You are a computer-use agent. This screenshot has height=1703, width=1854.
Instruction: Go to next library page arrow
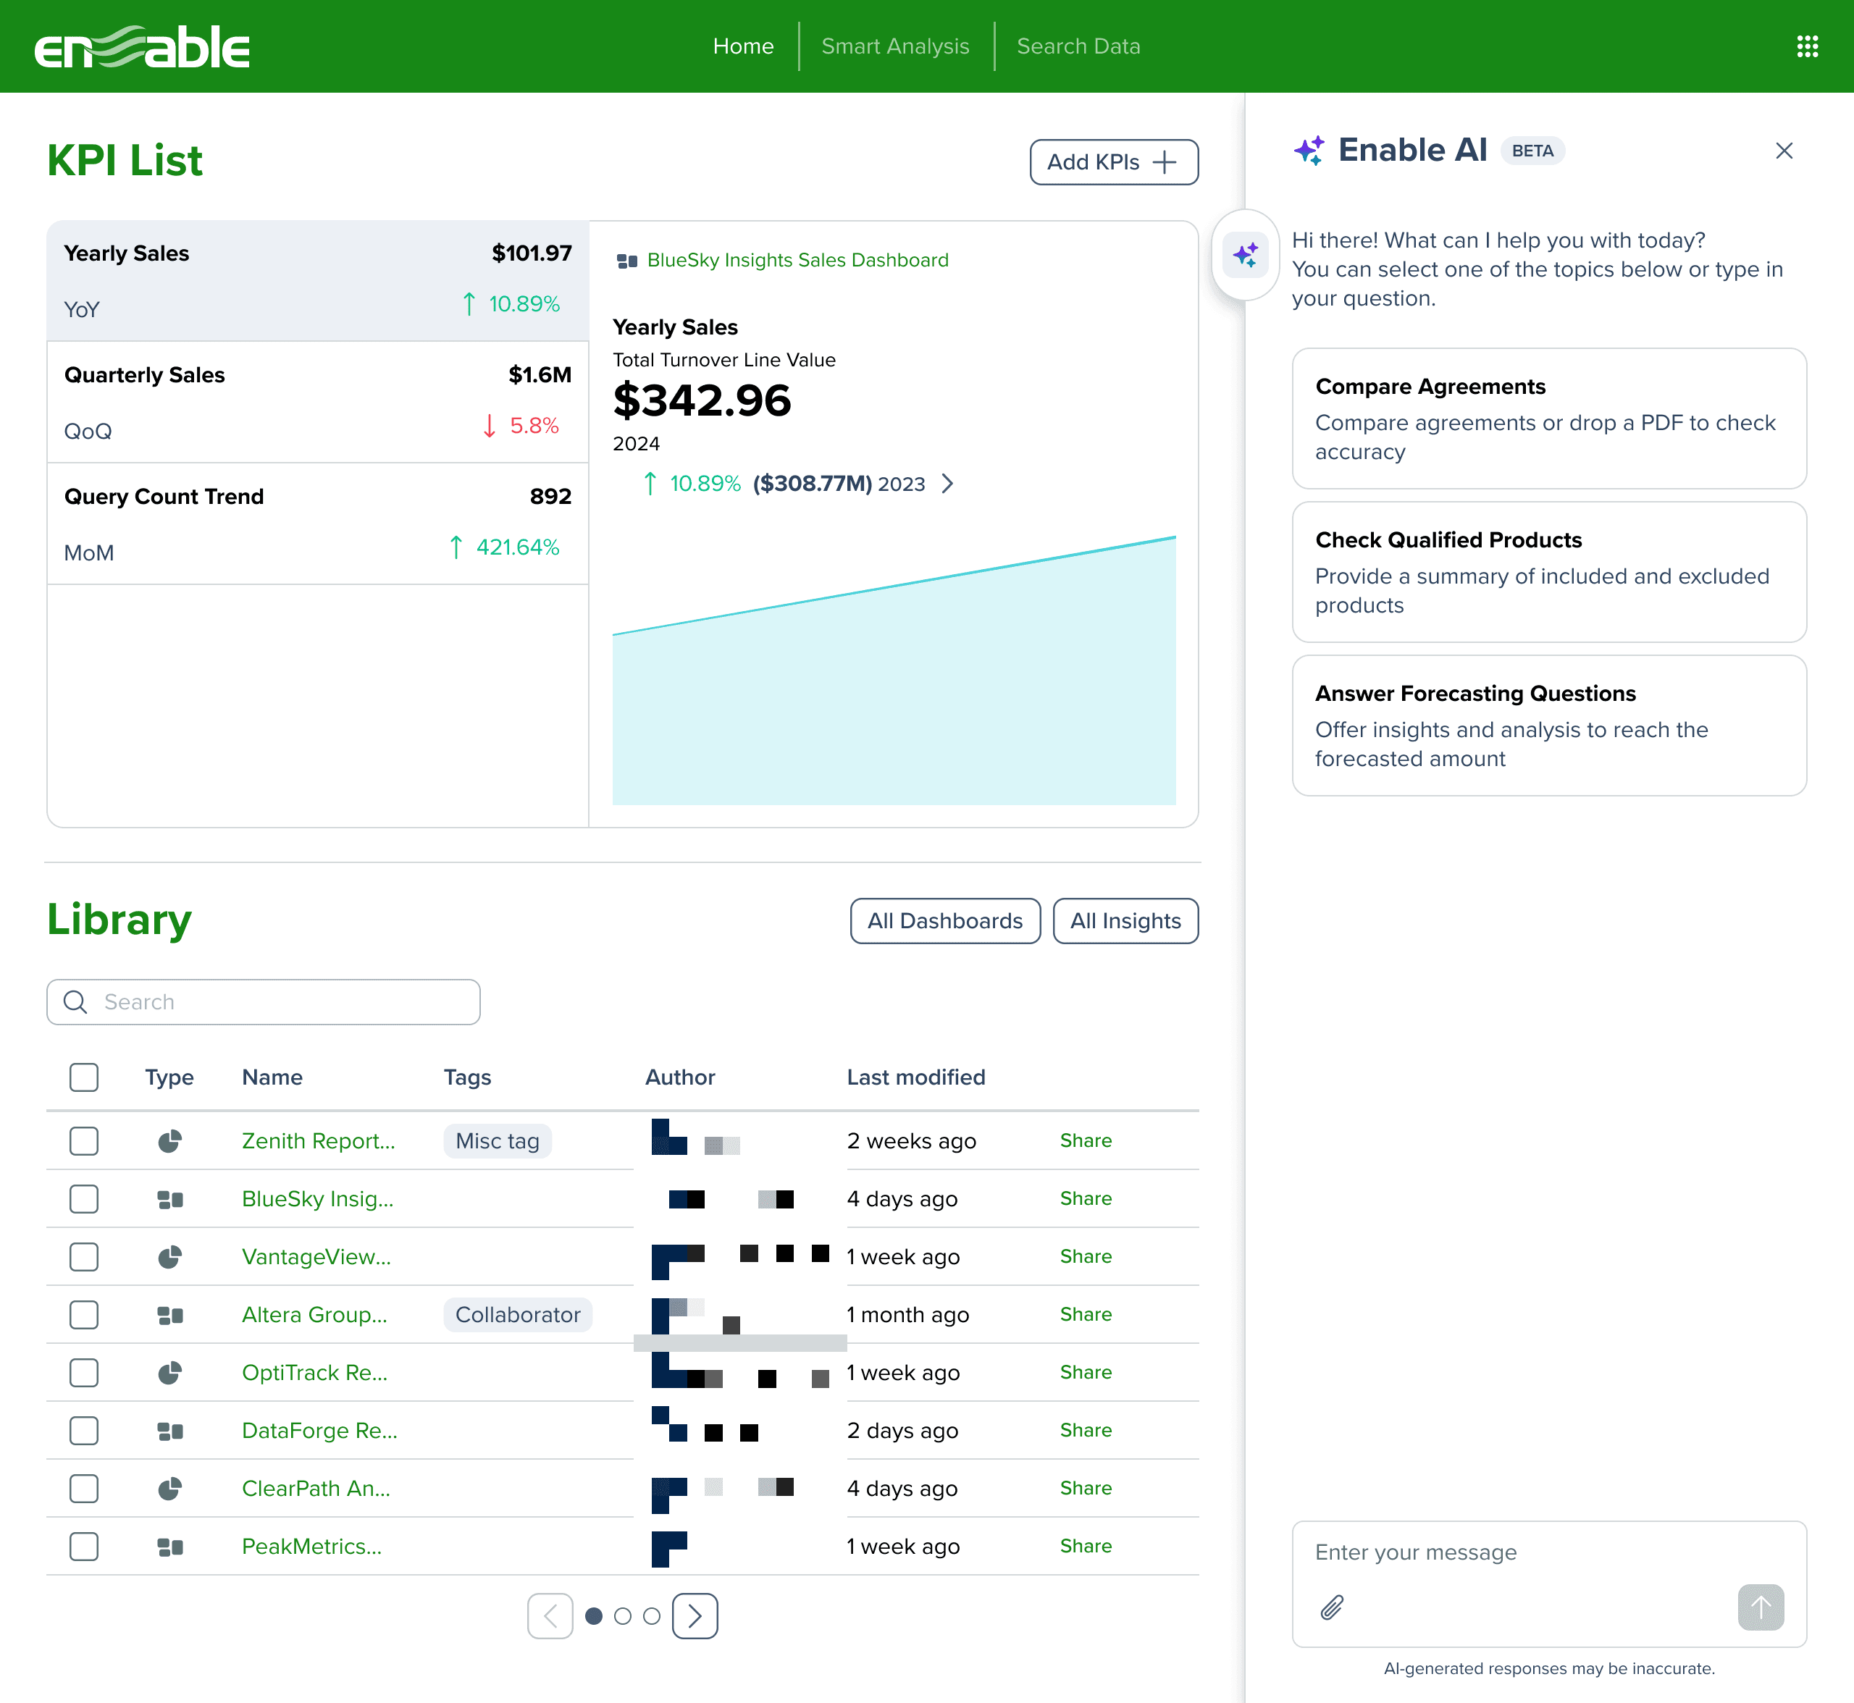(695, 1615)
